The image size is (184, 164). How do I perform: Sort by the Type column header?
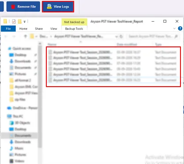158,44
